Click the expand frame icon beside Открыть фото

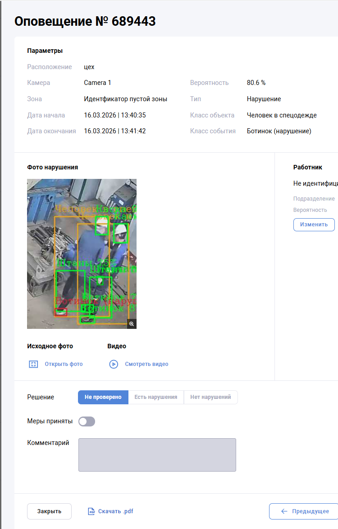tap(33, 364)
